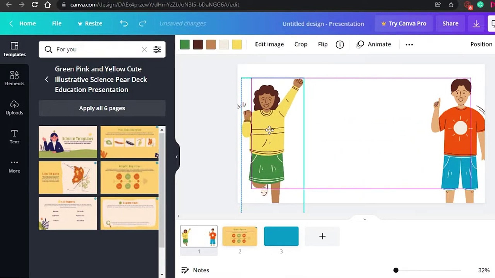
Task: Clear the search field with the X
Action: [144, 49]
